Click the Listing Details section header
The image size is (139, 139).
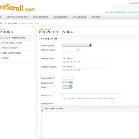(x=49, y=38)
